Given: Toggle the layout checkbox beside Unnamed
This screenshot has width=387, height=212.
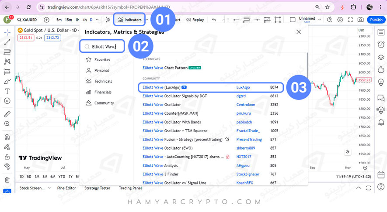Looking at the screenshot, I should pyautogui.click(x=293, y=20).
